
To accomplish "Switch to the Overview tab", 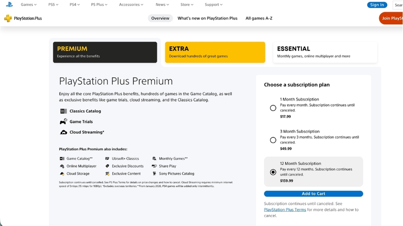I will pyautogui.click(x=160, y=18).
